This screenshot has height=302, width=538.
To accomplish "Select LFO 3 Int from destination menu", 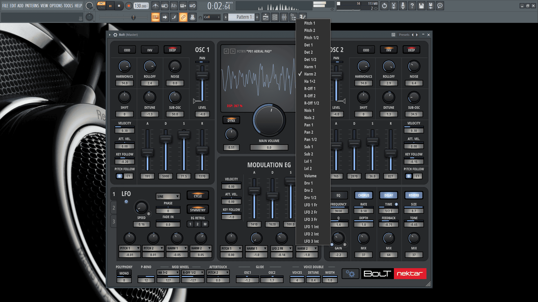I will 313,241.
